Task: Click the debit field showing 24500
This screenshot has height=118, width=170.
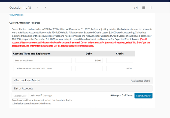Action: pos(89,60)
